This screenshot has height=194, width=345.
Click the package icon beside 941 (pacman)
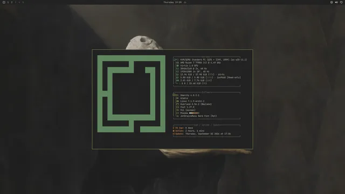177,110
